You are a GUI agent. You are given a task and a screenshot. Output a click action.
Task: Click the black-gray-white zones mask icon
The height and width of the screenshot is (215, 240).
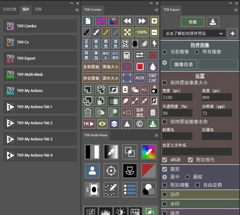click(x=92, y=152)
